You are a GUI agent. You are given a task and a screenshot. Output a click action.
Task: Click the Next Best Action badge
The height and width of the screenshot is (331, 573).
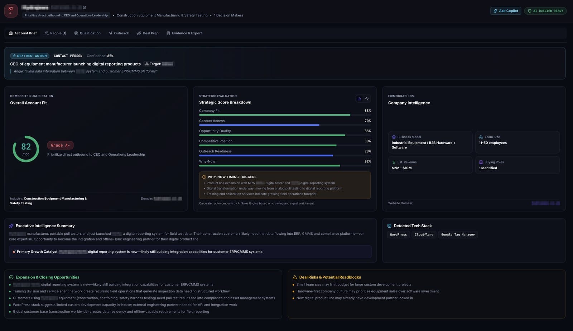[x=30, y=56]
